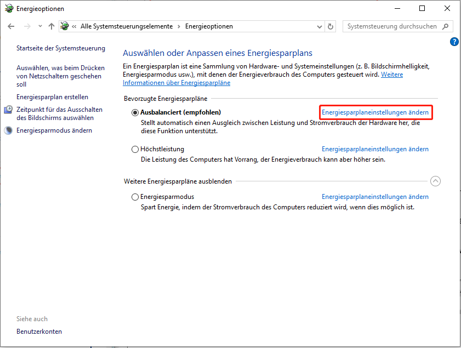Screen dimensions: 461x348
Task: Open Startseite der Systemsteuerung
Action: [60, 48]
